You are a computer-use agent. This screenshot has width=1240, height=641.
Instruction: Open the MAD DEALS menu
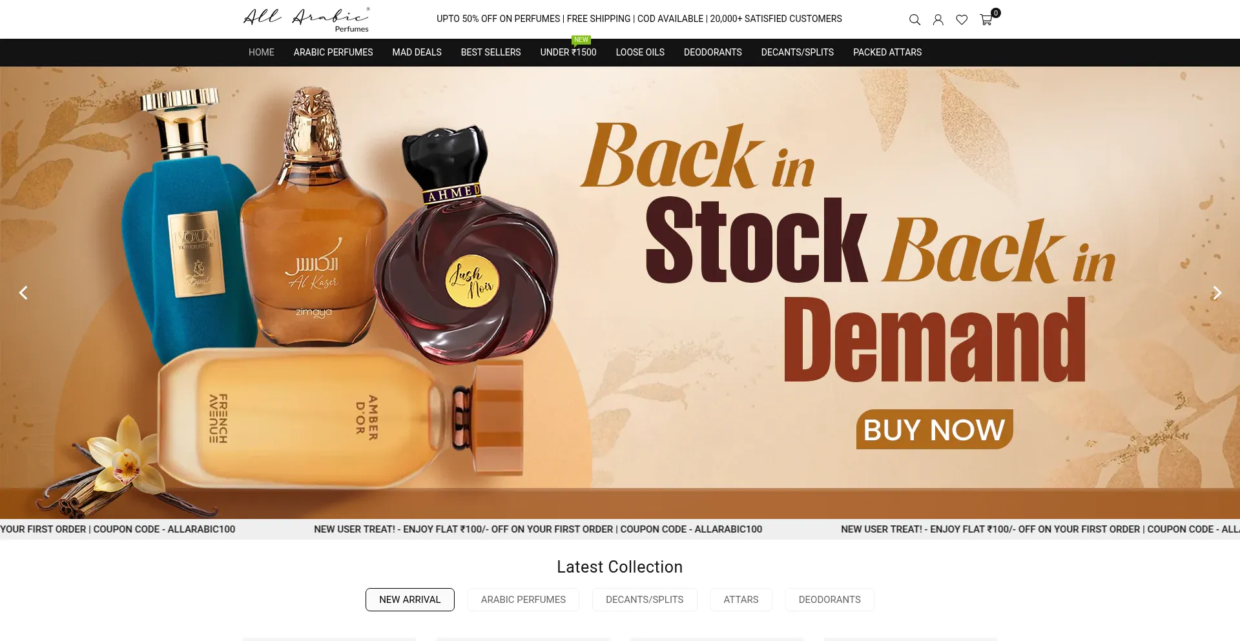tap(417, 52)
